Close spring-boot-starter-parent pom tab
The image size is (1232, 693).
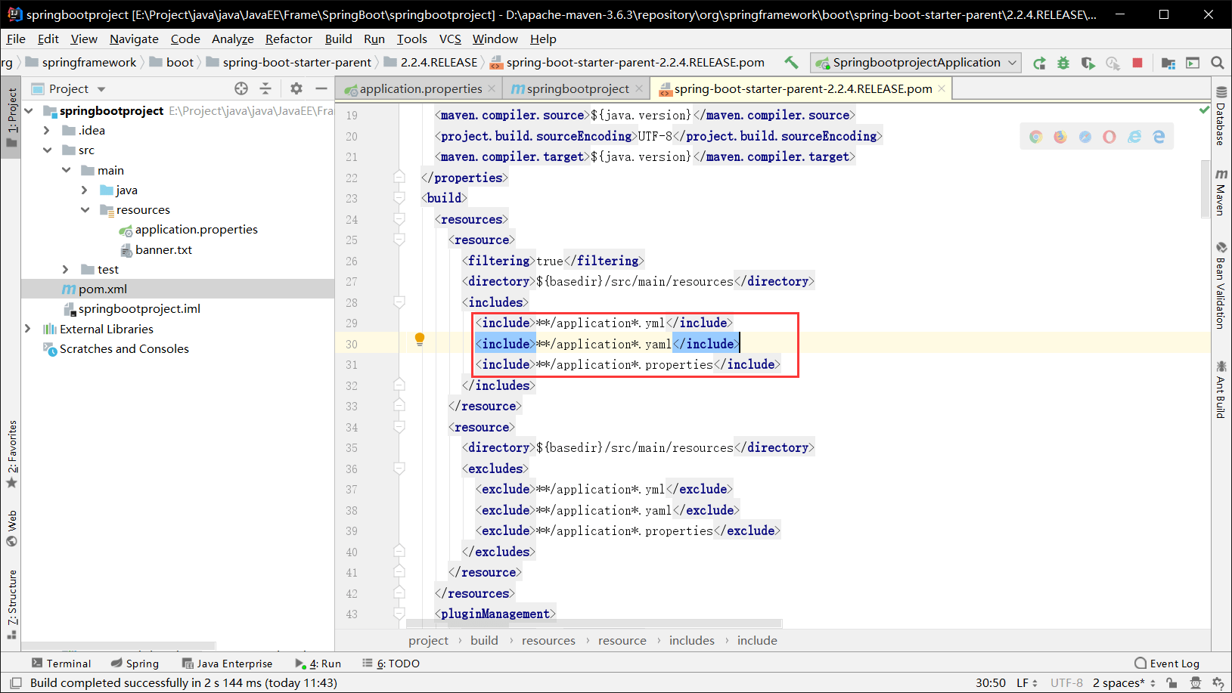point(942,88)
